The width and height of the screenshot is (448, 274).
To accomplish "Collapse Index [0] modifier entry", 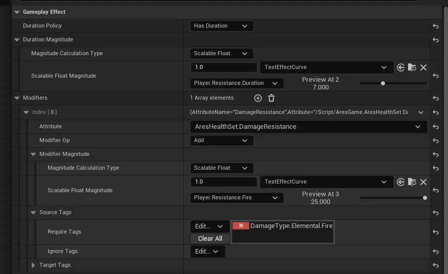I will tap(26, 112).
